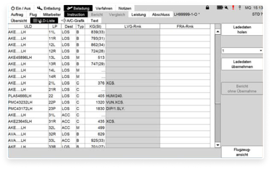271x169 pixels.
Task: Select the PLA54666LH row in ULD column
Action: [x=20, y=96]
